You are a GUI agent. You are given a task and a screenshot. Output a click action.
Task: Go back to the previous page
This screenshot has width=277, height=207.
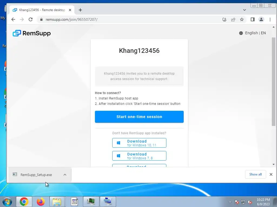coord(13,19)
